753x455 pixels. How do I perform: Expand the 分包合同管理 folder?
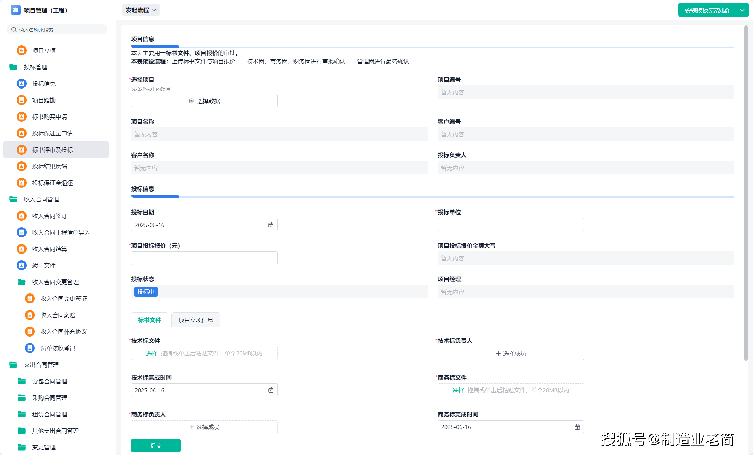(x=21, y=381)
